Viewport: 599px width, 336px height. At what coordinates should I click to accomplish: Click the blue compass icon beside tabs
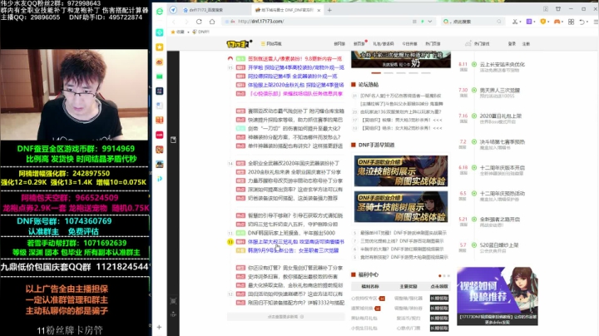click(173, 10)
